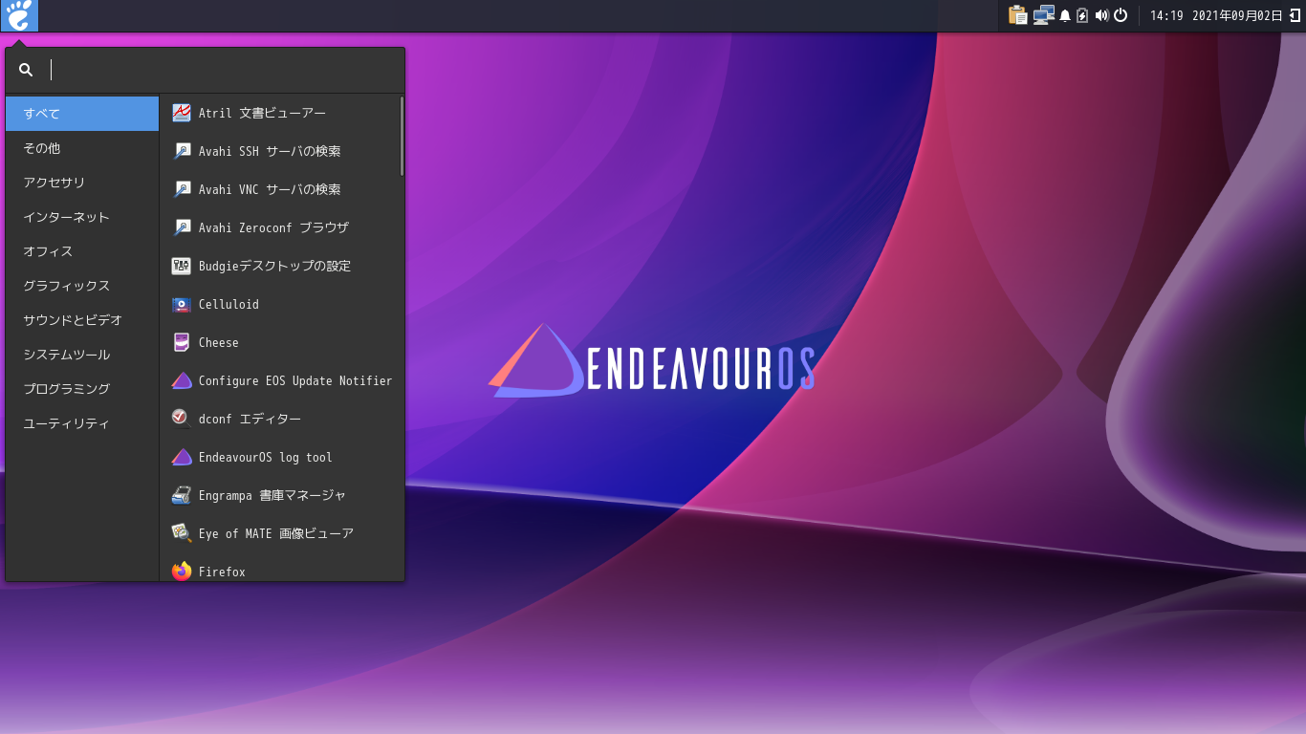Open Configure EOS Update Notifier text

click(295, 380)
